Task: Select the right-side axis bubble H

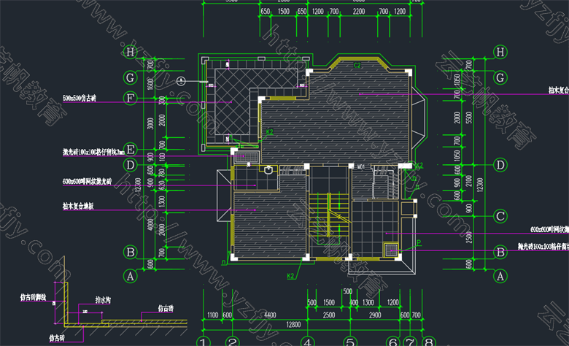Action: click(500, 52)
